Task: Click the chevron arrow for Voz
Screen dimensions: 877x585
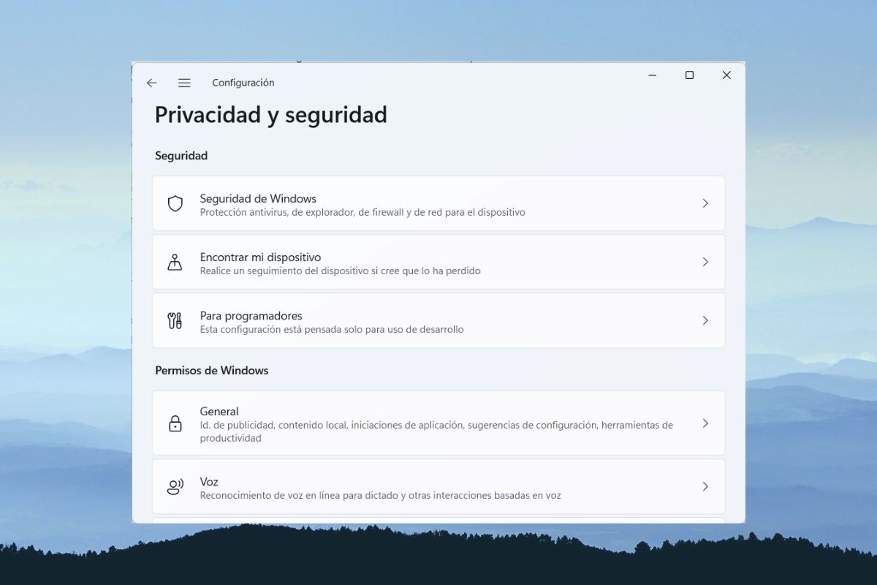Action: pos(705,486)
